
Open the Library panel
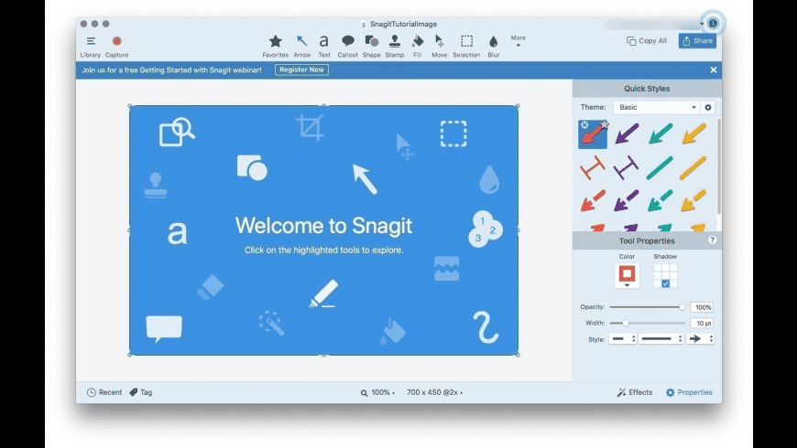[91, 46]
